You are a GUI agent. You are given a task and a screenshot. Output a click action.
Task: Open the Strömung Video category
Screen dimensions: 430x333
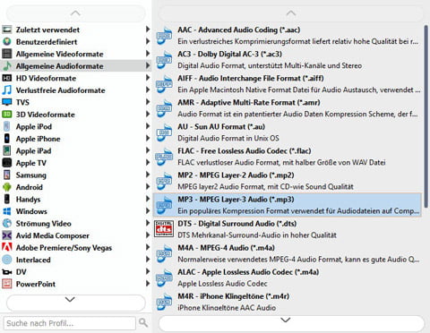pyautogui.click(x=76, y=223)
